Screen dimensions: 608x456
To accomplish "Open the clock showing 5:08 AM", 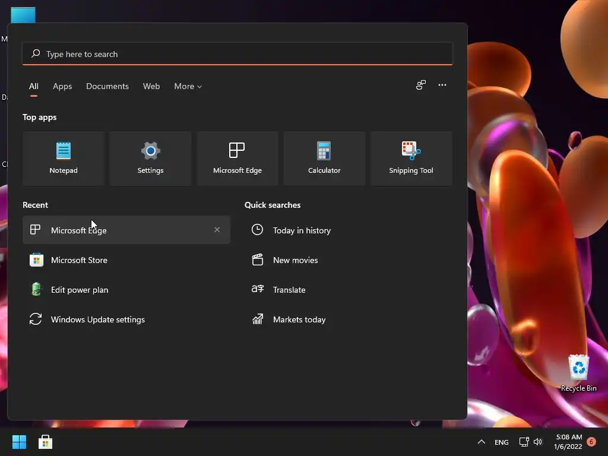I will click(x=568, y=442).
